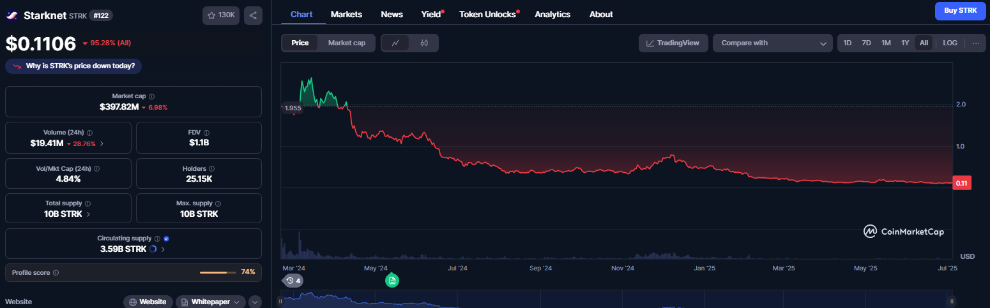Open the Token Unlocks tab
Screen dimensions: 990x308
(x=489, y=14)
